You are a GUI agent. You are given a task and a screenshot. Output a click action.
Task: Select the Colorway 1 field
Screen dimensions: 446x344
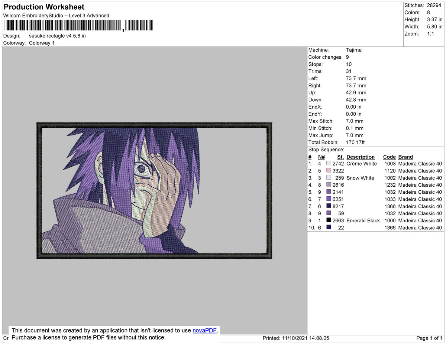[42, 43]
